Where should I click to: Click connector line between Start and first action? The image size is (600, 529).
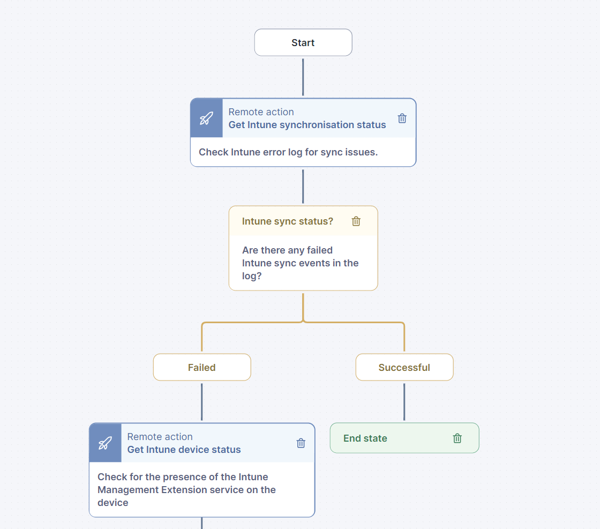click(303, 77)
